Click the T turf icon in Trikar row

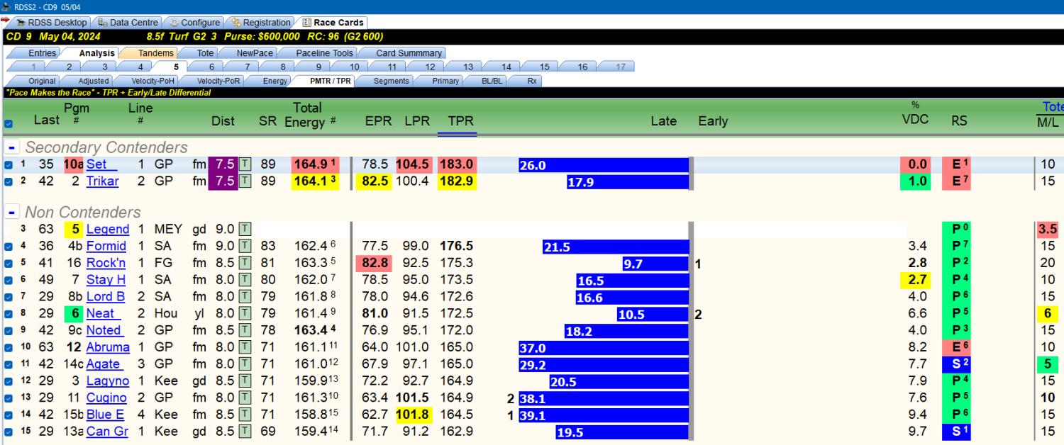tap(245, 181)
